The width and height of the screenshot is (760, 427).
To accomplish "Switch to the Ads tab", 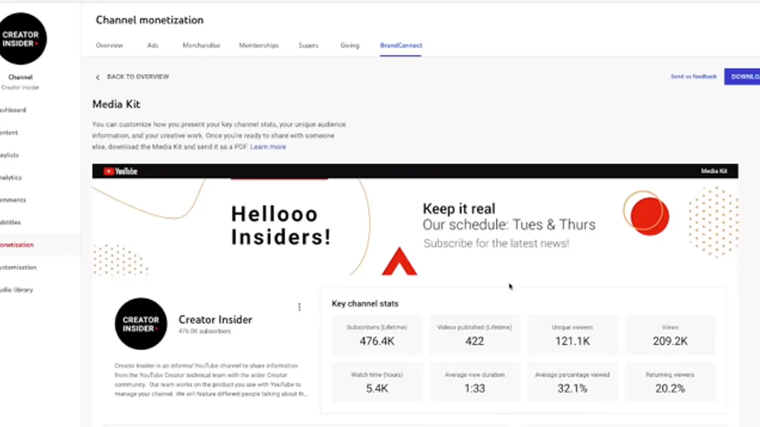I will [153, 46].
